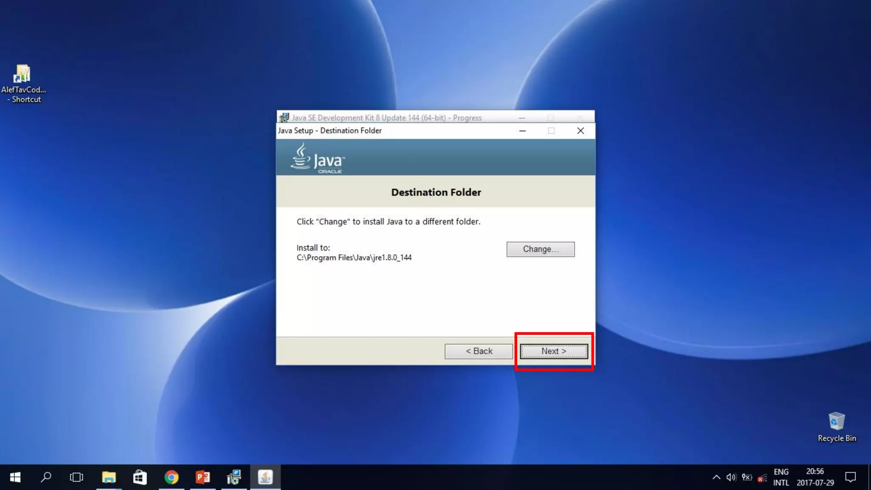Click the Java Oracle logo banner
Image resolution: width=871 pixels, height=490 pixels.
[x=435, y=157]
